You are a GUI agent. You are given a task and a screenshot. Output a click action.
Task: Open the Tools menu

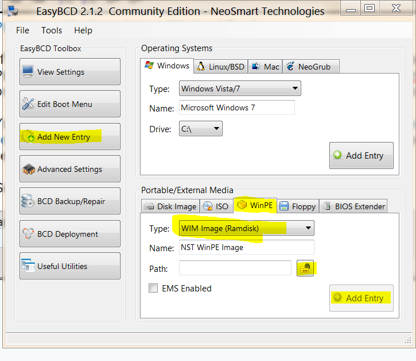52,30
